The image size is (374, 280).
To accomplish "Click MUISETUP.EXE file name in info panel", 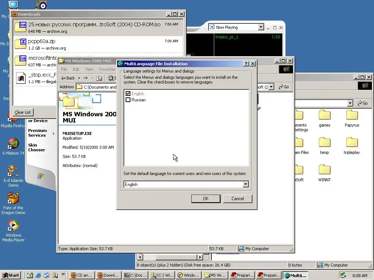I will click(77, 133).
